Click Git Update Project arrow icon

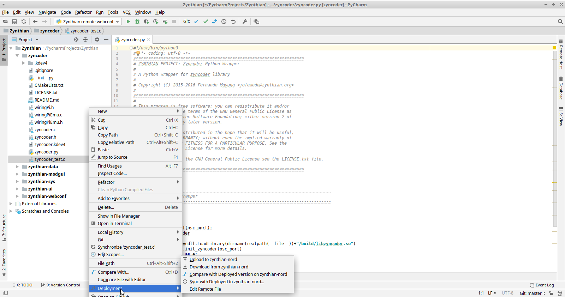click(196, 22)
